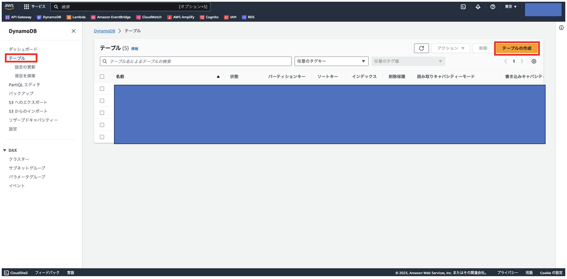Select the fourth table row checkbox

pyautogui.click(x=102, y=125)
